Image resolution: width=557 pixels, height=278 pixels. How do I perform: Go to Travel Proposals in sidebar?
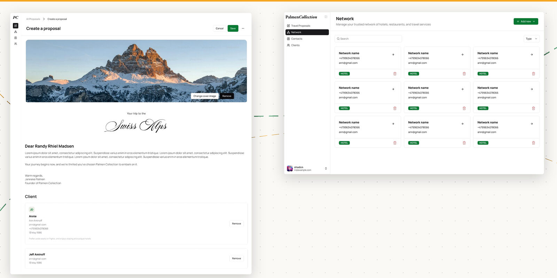pos(300,26)
